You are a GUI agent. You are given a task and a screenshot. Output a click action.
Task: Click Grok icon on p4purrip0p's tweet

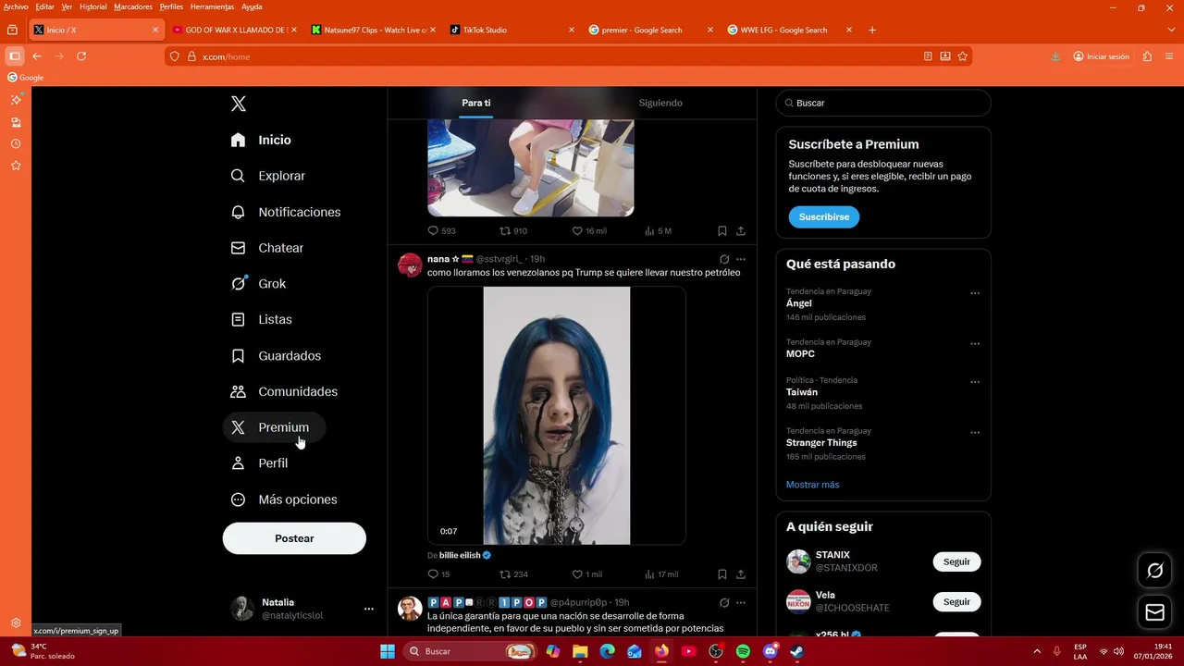[724, 603]
